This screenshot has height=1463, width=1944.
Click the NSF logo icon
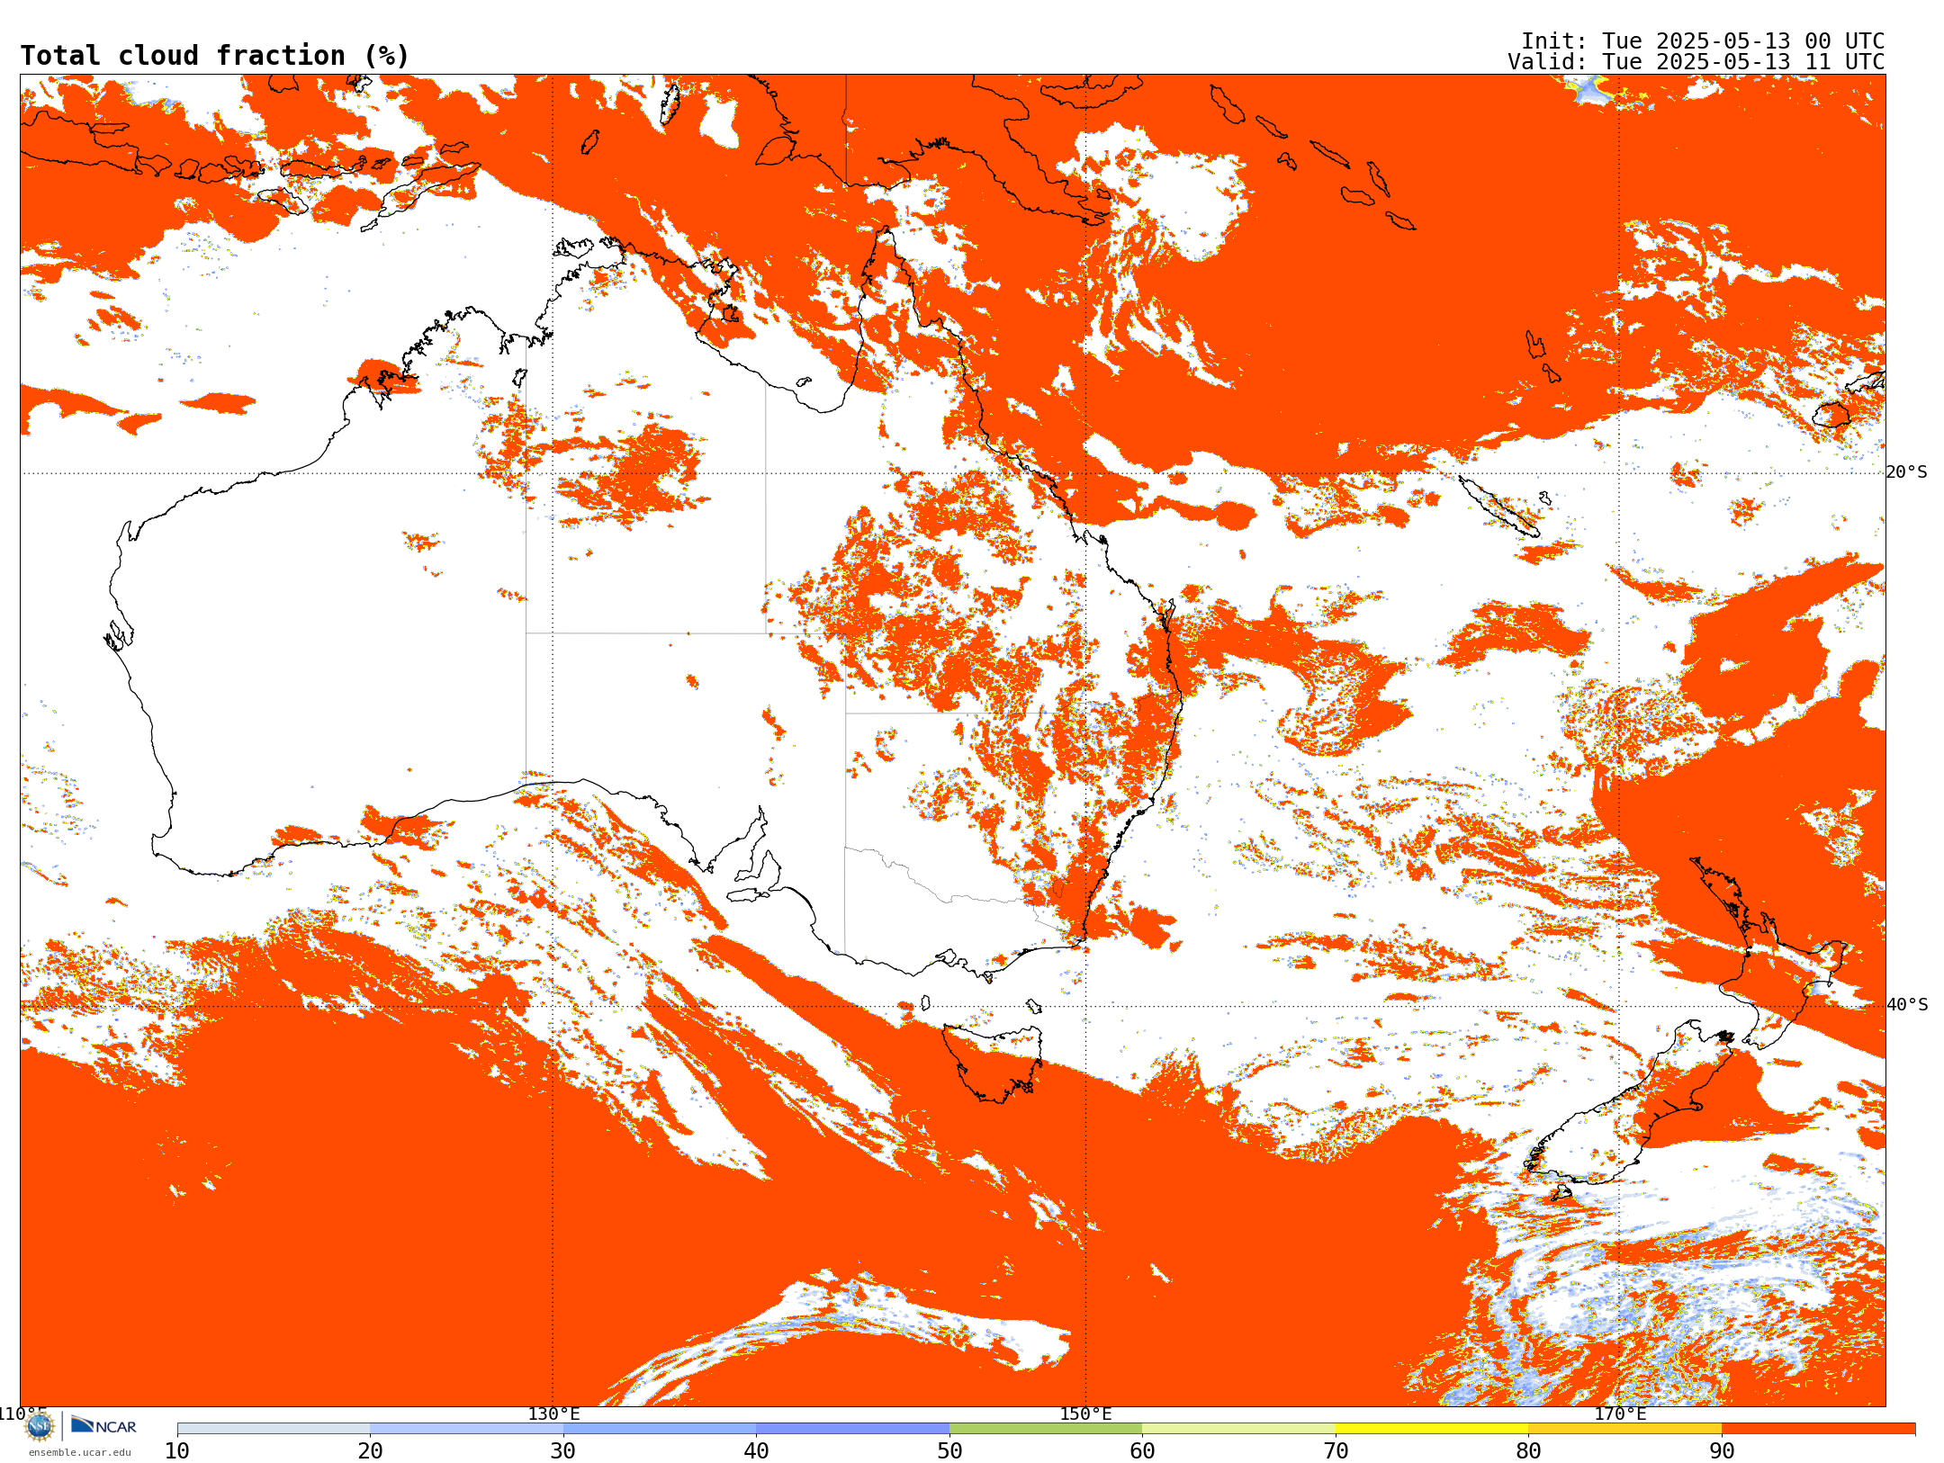tap(40, 1426)
